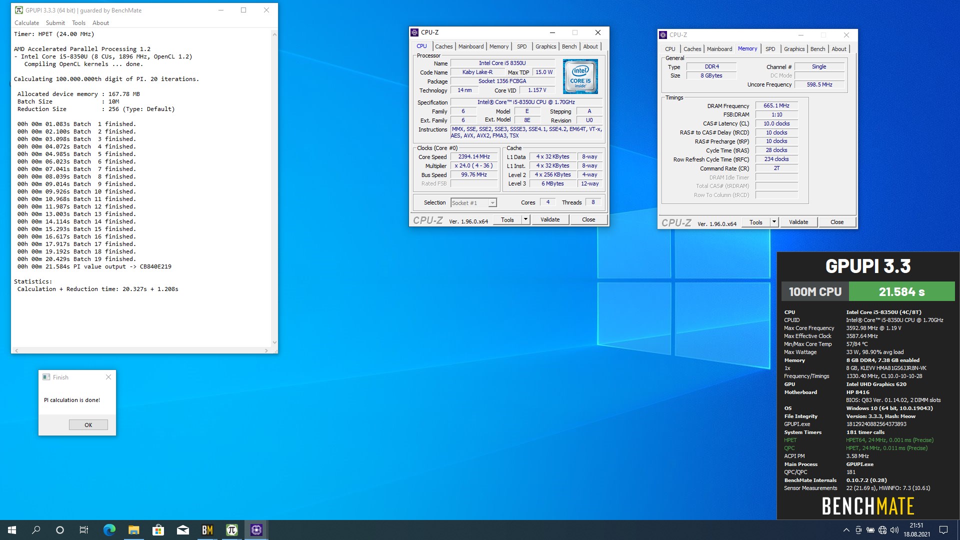Image resolution: width=960 pixels, height=540 pixels.
Task: Click Tools button in Memory CPU-Z
Action: [755, 222]
